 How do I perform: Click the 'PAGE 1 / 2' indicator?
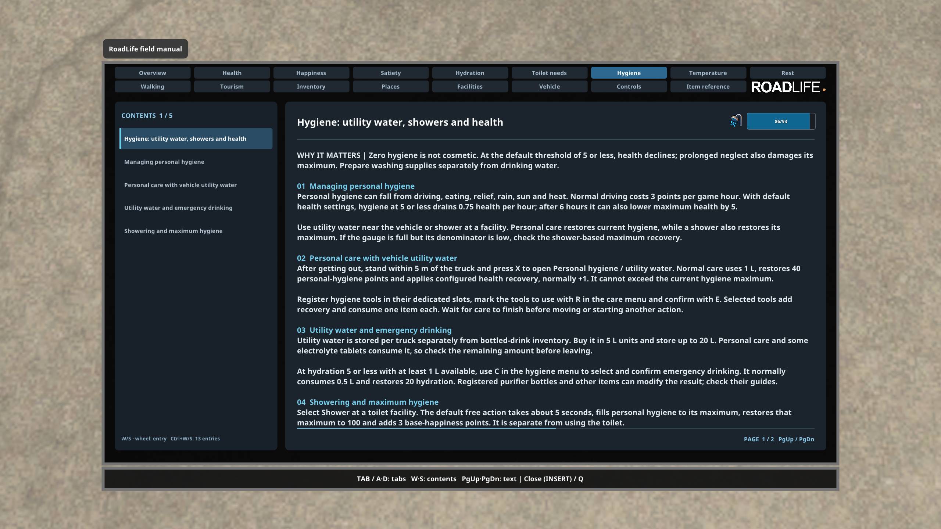(x=759, y=439)
